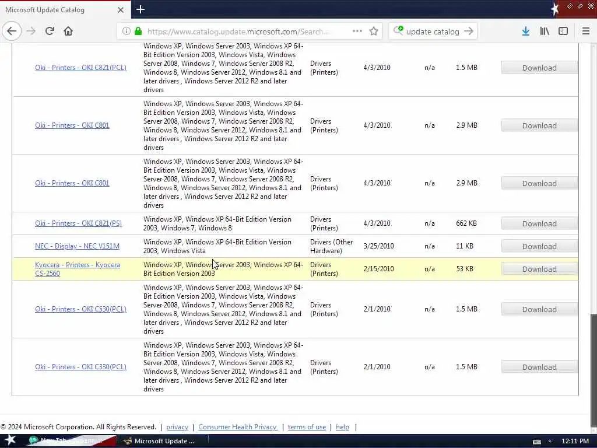Click the green secure-connection padlock

tap(138, 32)
